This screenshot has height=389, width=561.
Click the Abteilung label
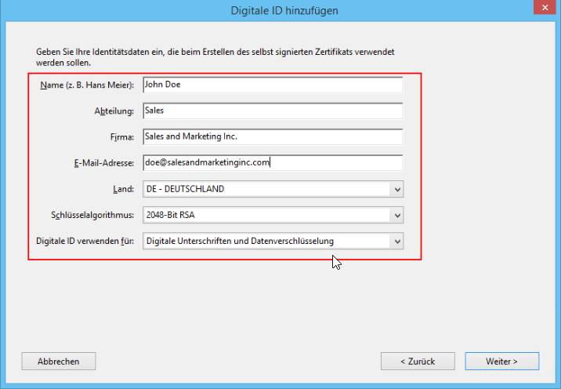coord(114,111)
